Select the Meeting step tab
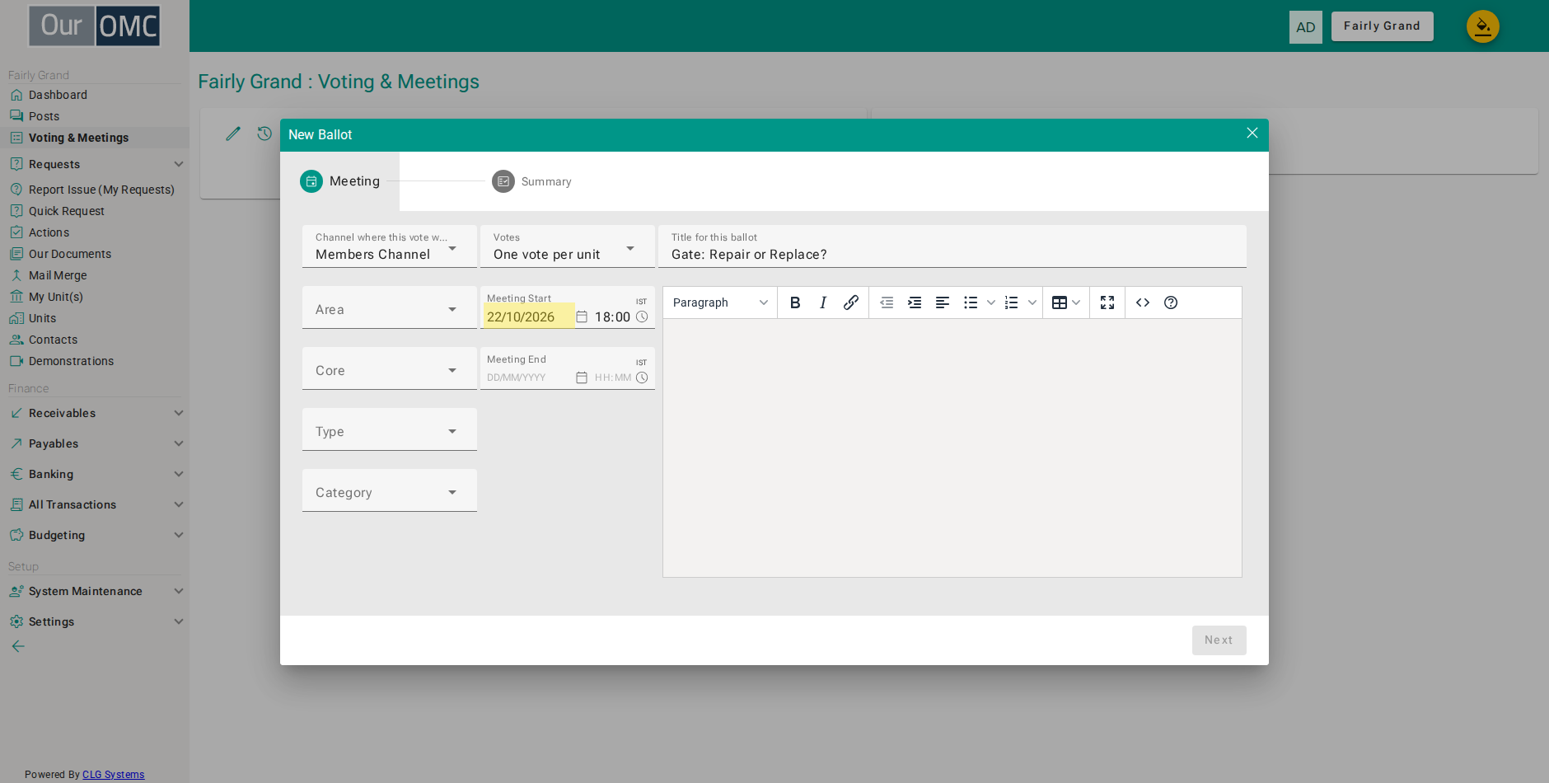 pos(340,181)
